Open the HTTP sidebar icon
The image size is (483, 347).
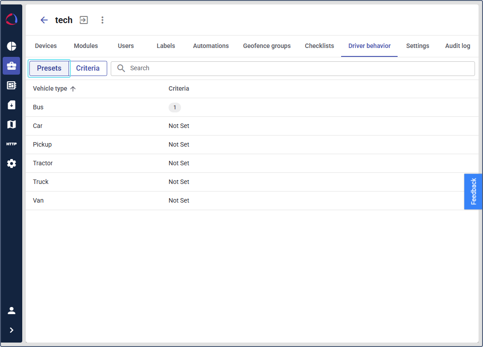12,144
